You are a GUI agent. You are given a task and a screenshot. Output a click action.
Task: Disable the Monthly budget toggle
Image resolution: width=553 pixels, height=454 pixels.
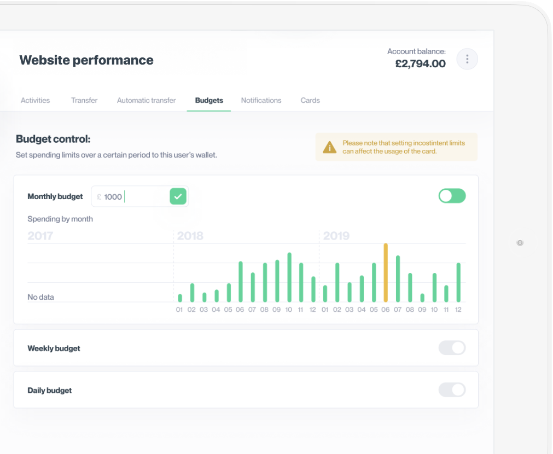(x=452, y=196)
